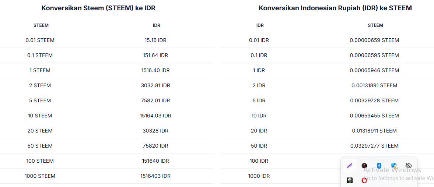The height and width of the screenshot is (187, 434).
Task: Click the crossed-out cloud OneDrive tray icon
Action: 408,166
